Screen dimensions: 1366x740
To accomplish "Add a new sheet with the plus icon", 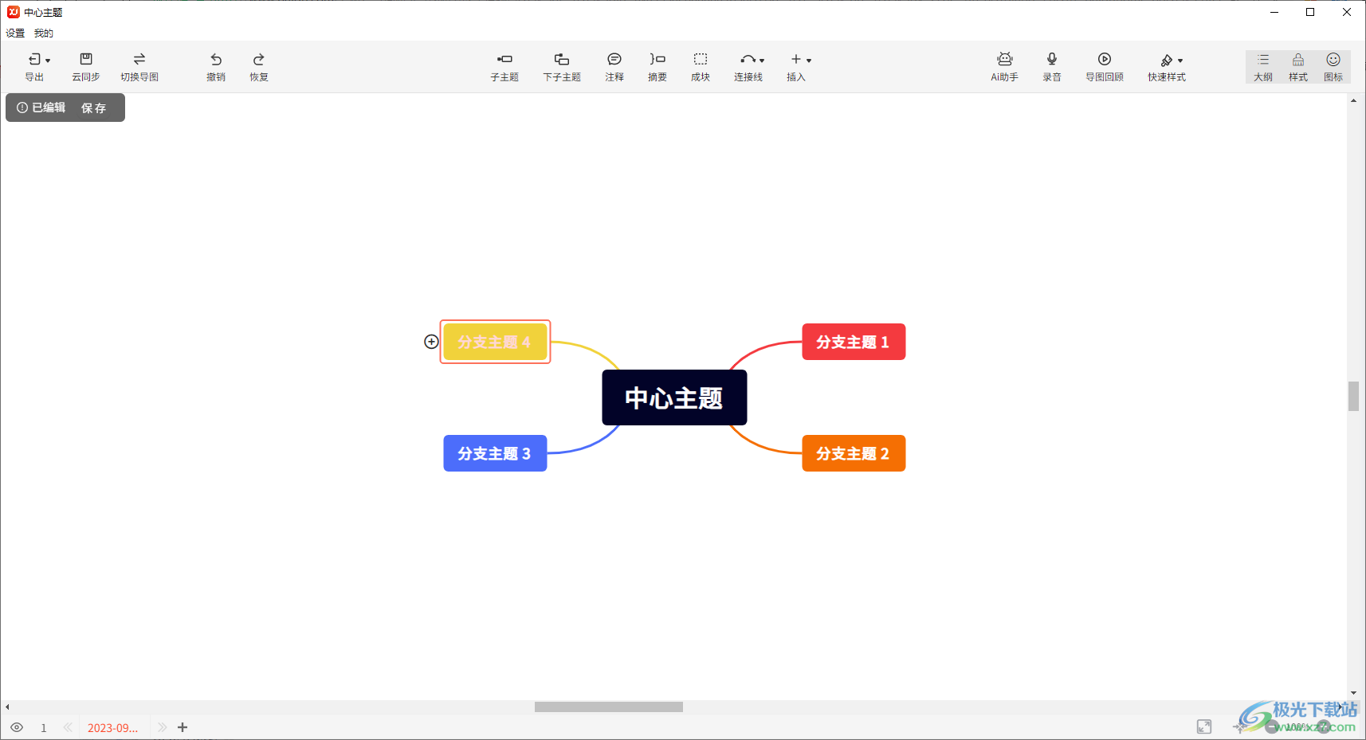I will [x=183, y=727].
